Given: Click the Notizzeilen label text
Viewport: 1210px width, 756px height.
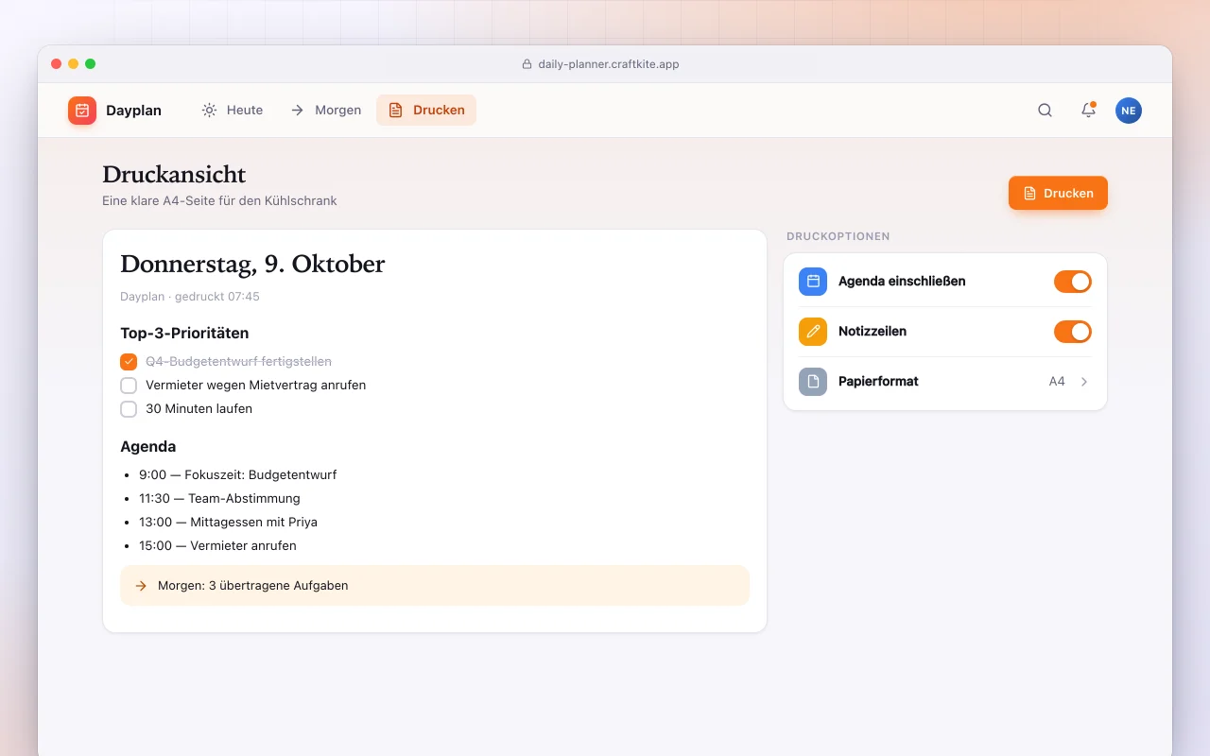Looking at the screenshot, I should [x=873, y=332].
